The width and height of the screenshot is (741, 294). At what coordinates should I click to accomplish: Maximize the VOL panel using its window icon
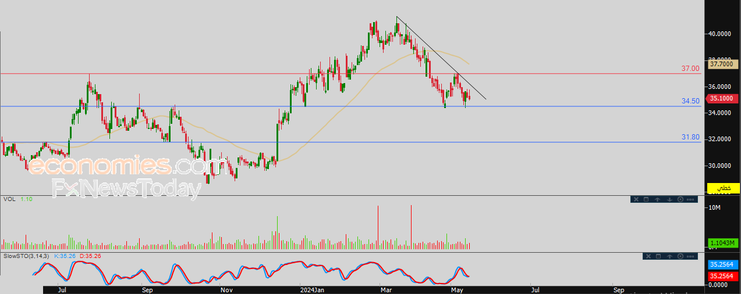click(646, 199)
